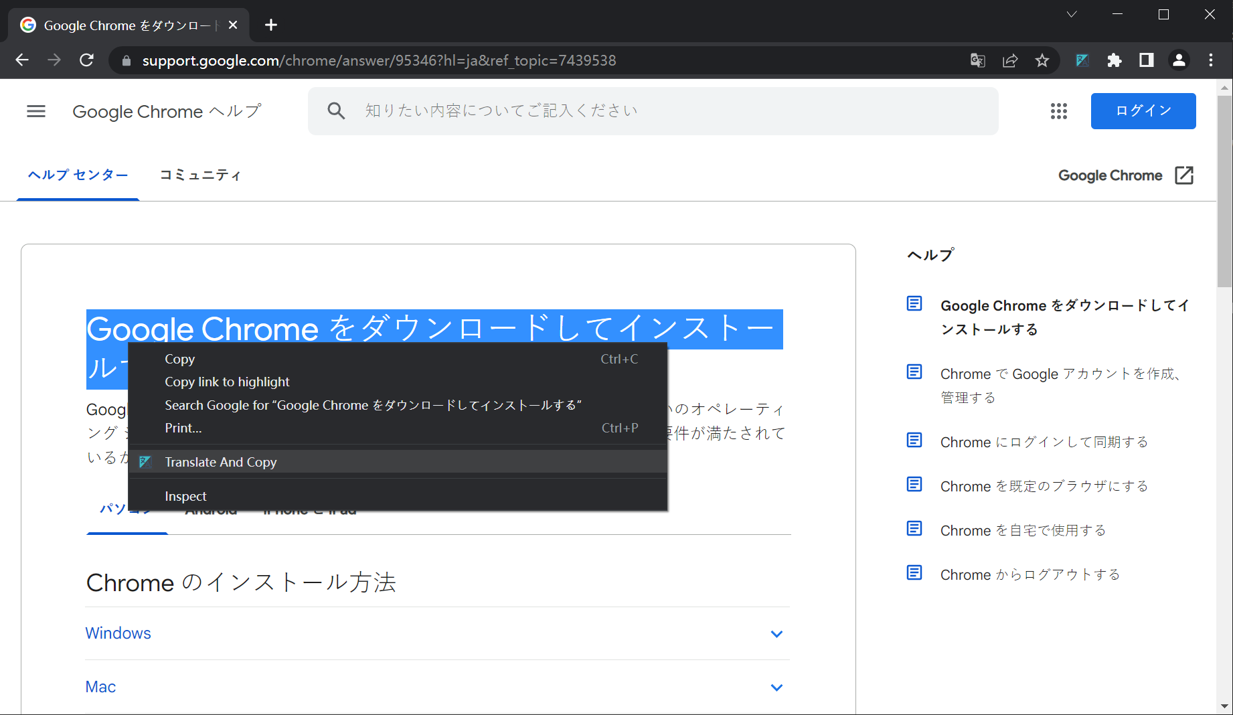Switch to the コミュニティ tab
Screen dimensions: 1233x715
(200, 175)
